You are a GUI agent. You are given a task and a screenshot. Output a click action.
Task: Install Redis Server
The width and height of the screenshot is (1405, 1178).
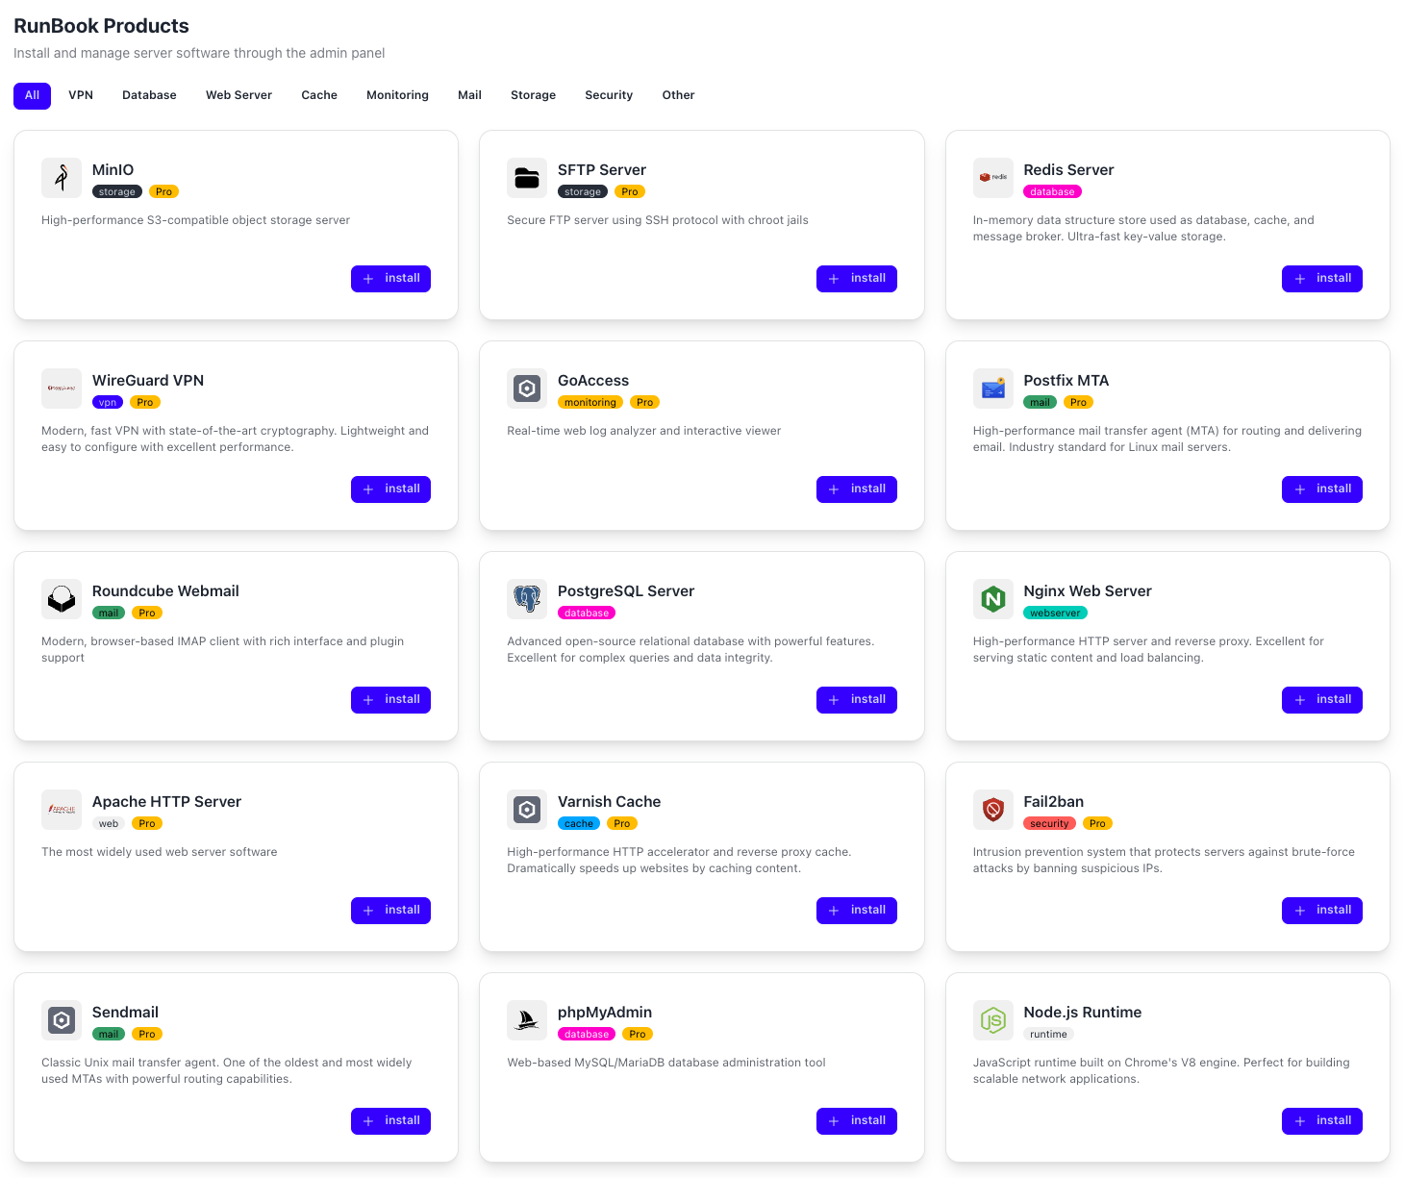(1322, 279)
